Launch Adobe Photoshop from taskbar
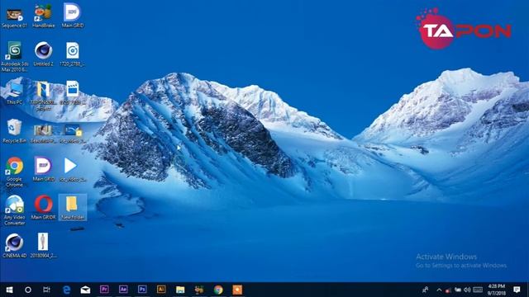529x297 pixels. [142, 290]
